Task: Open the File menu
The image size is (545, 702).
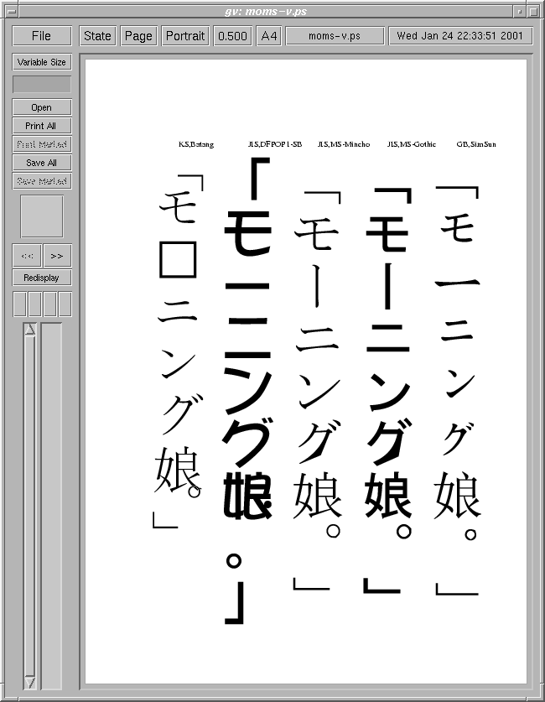Action: 41,36
